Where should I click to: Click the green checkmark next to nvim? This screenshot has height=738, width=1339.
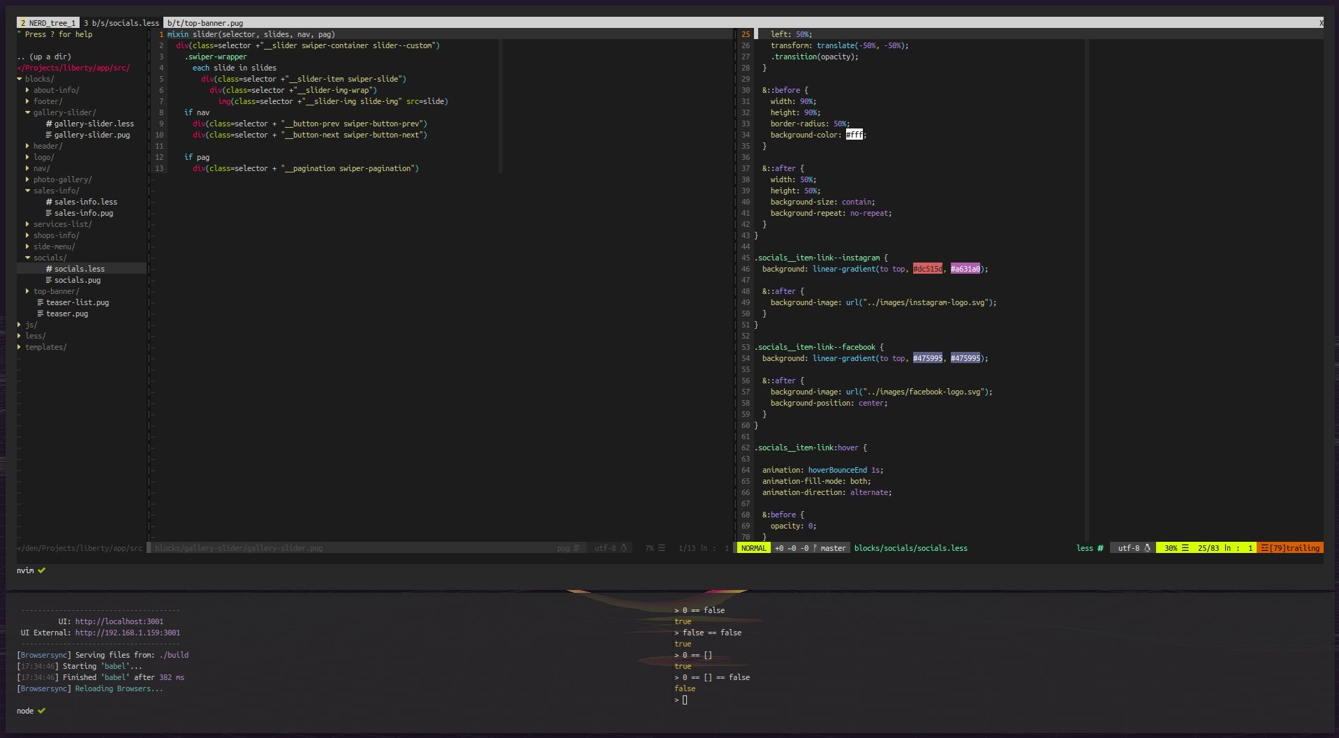pyautogui.click(x=41, y=570)
